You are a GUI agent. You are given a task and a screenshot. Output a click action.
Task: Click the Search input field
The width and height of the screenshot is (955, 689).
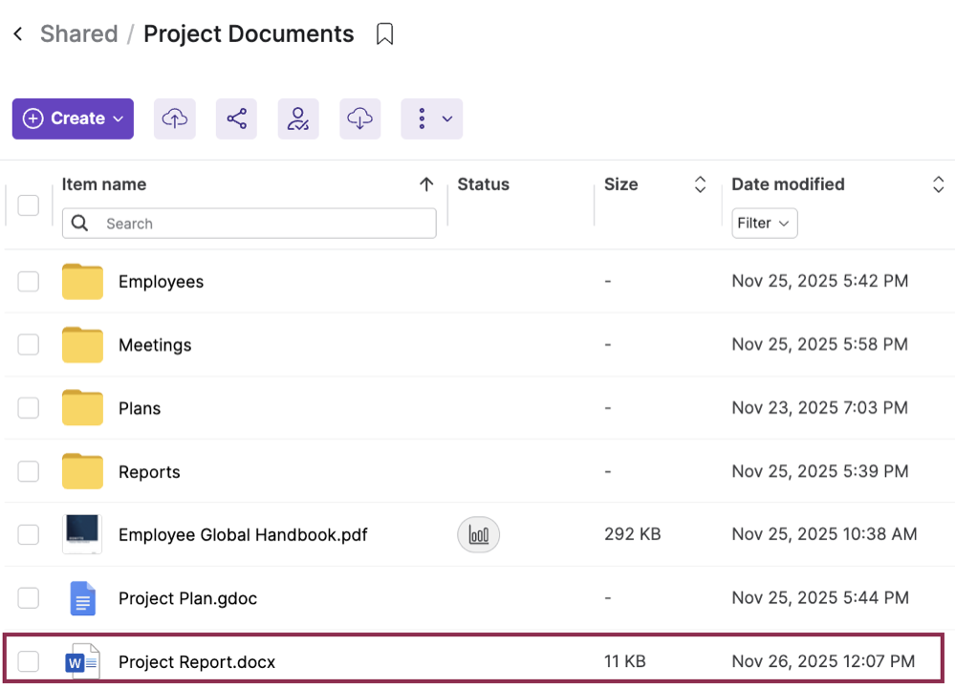[249, 223]
